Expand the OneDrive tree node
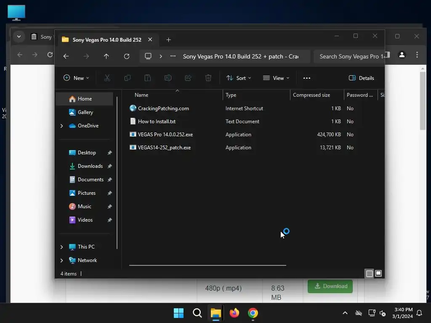This screenshot has width=431, height=323. tap(61, 126)
